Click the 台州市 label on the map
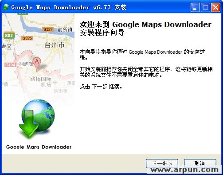This screenshot has height=175, width=223. [55, 45]
